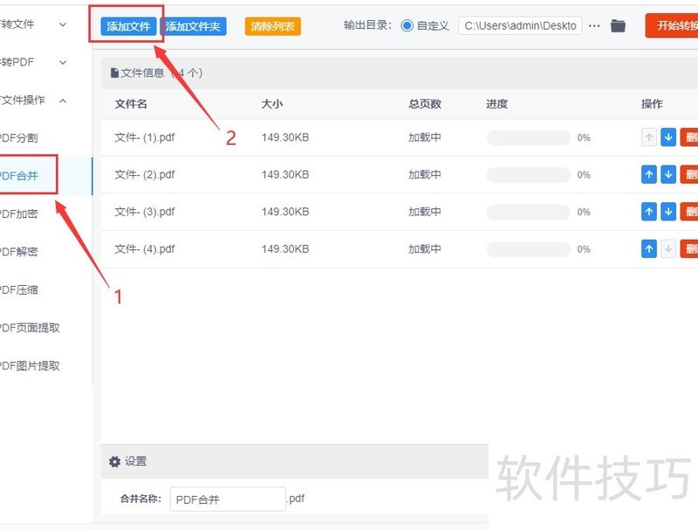The image size is (698, 530).
Task: Open output folder icon
Action: click(618, 26)
